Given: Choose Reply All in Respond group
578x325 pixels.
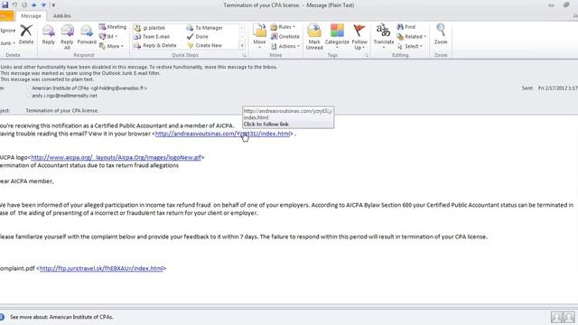Looking at the screenshot, I should (x=67, y=36).
